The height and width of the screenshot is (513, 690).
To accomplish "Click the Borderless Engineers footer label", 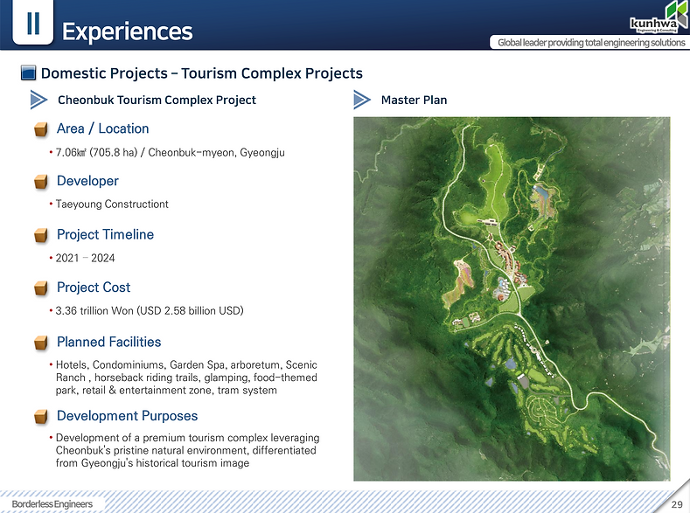I will [x=52, y=503].
